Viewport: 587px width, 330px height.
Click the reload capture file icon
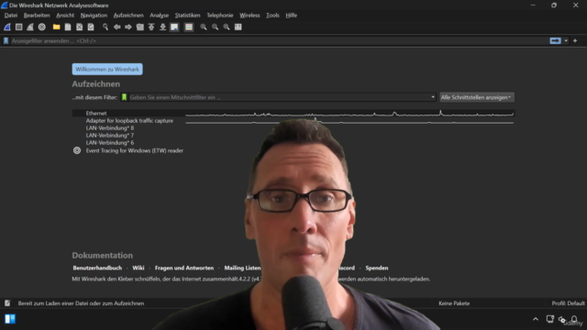(x=91, y=27)
